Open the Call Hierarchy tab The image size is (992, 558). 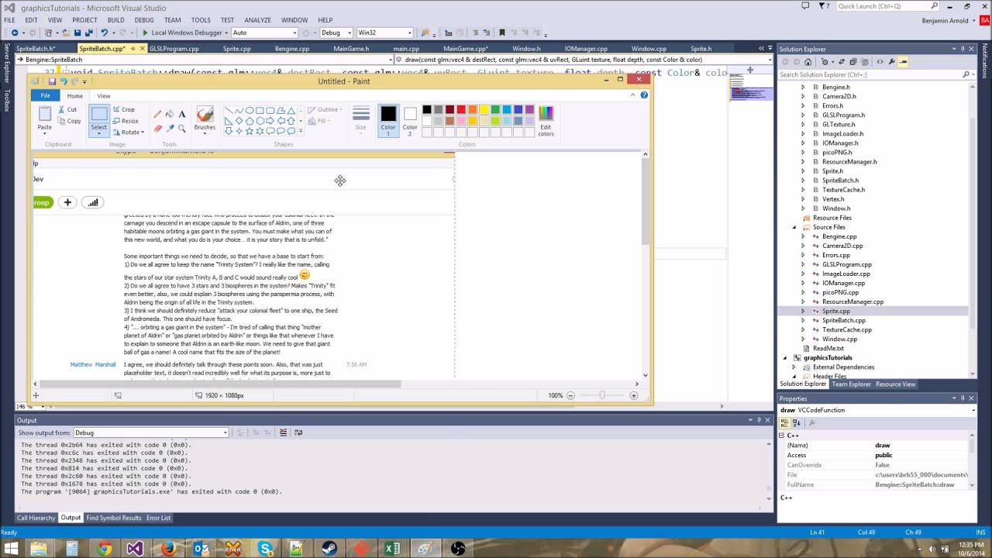tap(36, 518)
